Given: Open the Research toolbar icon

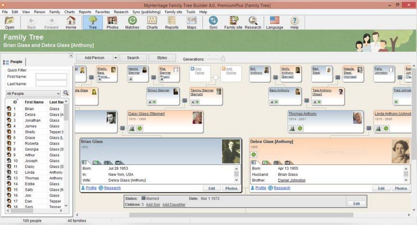Looking at the screenshot, I should (253, 22).
